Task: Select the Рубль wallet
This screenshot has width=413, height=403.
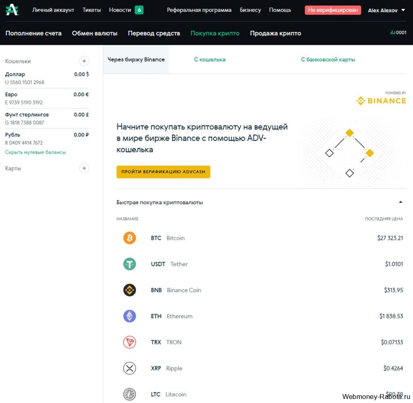Action: click(x=47, y=138)
